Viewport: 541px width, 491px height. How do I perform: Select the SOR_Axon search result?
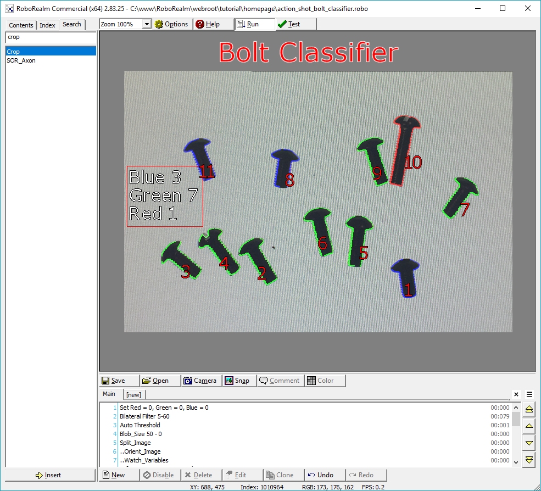click(x=21, y=60)
